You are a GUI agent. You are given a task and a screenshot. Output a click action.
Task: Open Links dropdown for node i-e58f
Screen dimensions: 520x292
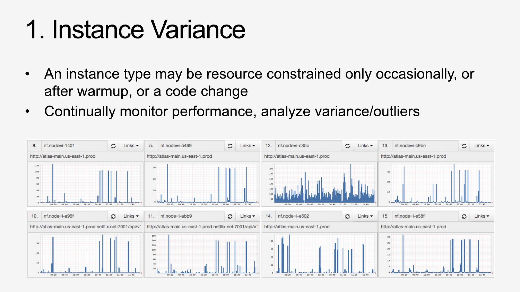(x=482, y=216)
